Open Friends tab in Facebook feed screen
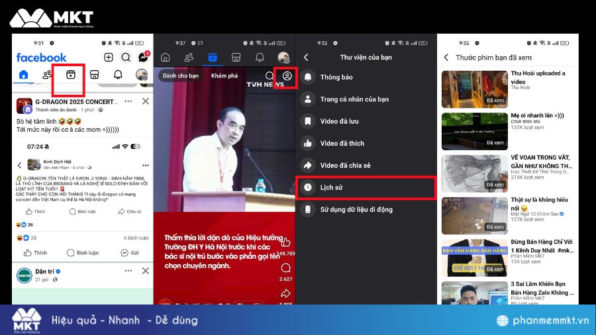596x335 pixels. (47, 74)
